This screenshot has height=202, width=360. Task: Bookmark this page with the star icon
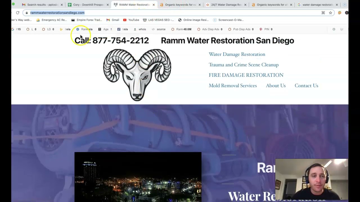[330, 13]
